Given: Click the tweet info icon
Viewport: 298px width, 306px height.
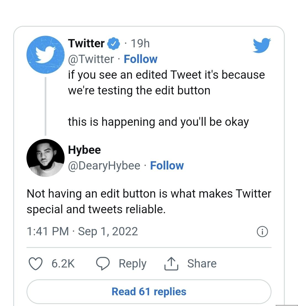Looking at the screenshot, I should 262,232.
